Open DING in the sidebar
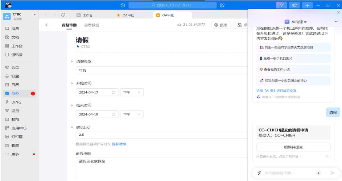 click(20, 102)
